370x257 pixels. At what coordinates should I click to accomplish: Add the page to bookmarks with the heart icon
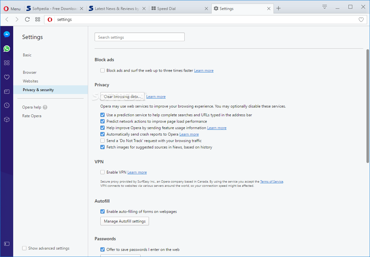361,20
